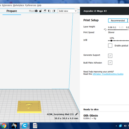Click the 10% infill value
129x129 pixels.
click(x=112, y=38)
